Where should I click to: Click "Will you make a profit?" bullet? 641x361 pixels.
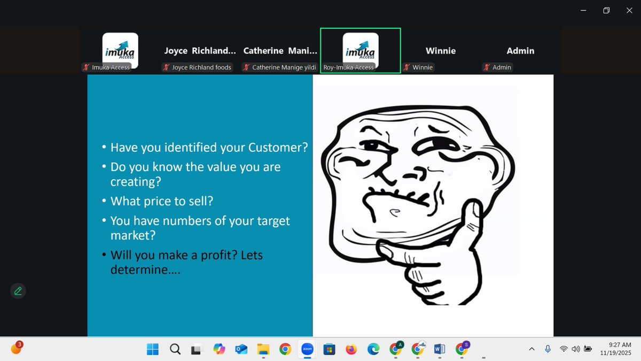[186, 262]
